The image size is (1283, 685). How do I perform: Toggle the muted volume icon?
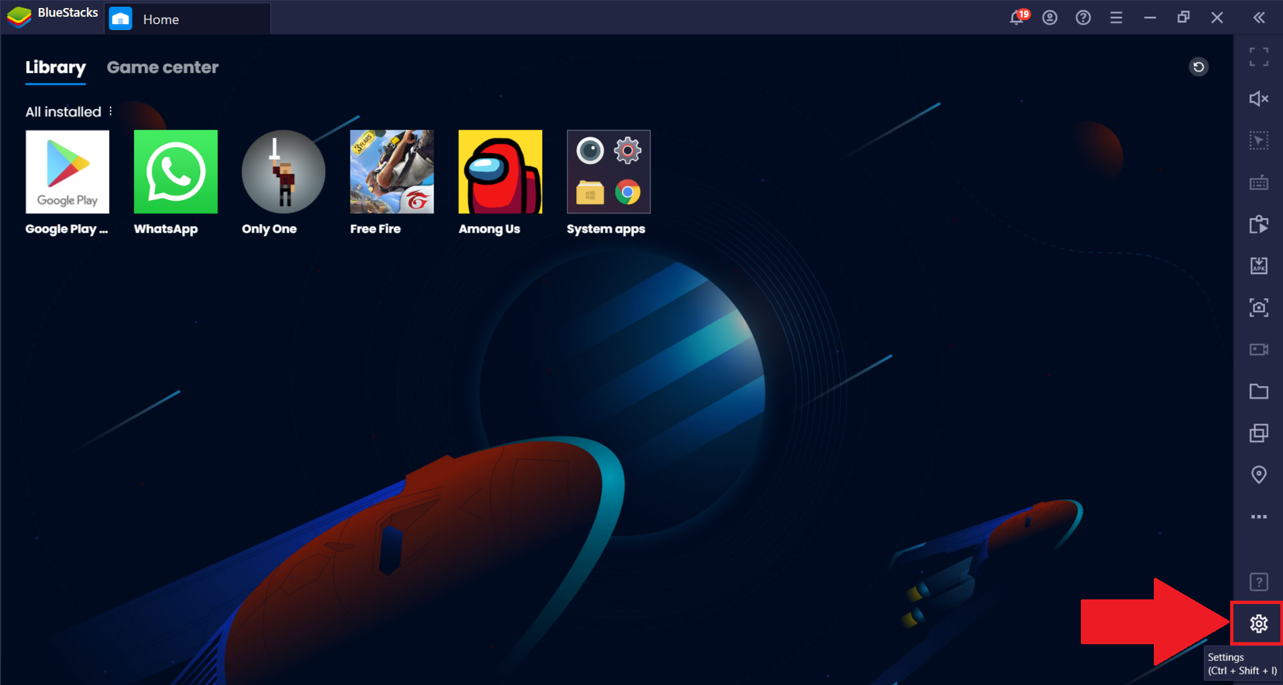pyautogui.click(x=1258, y=99)
